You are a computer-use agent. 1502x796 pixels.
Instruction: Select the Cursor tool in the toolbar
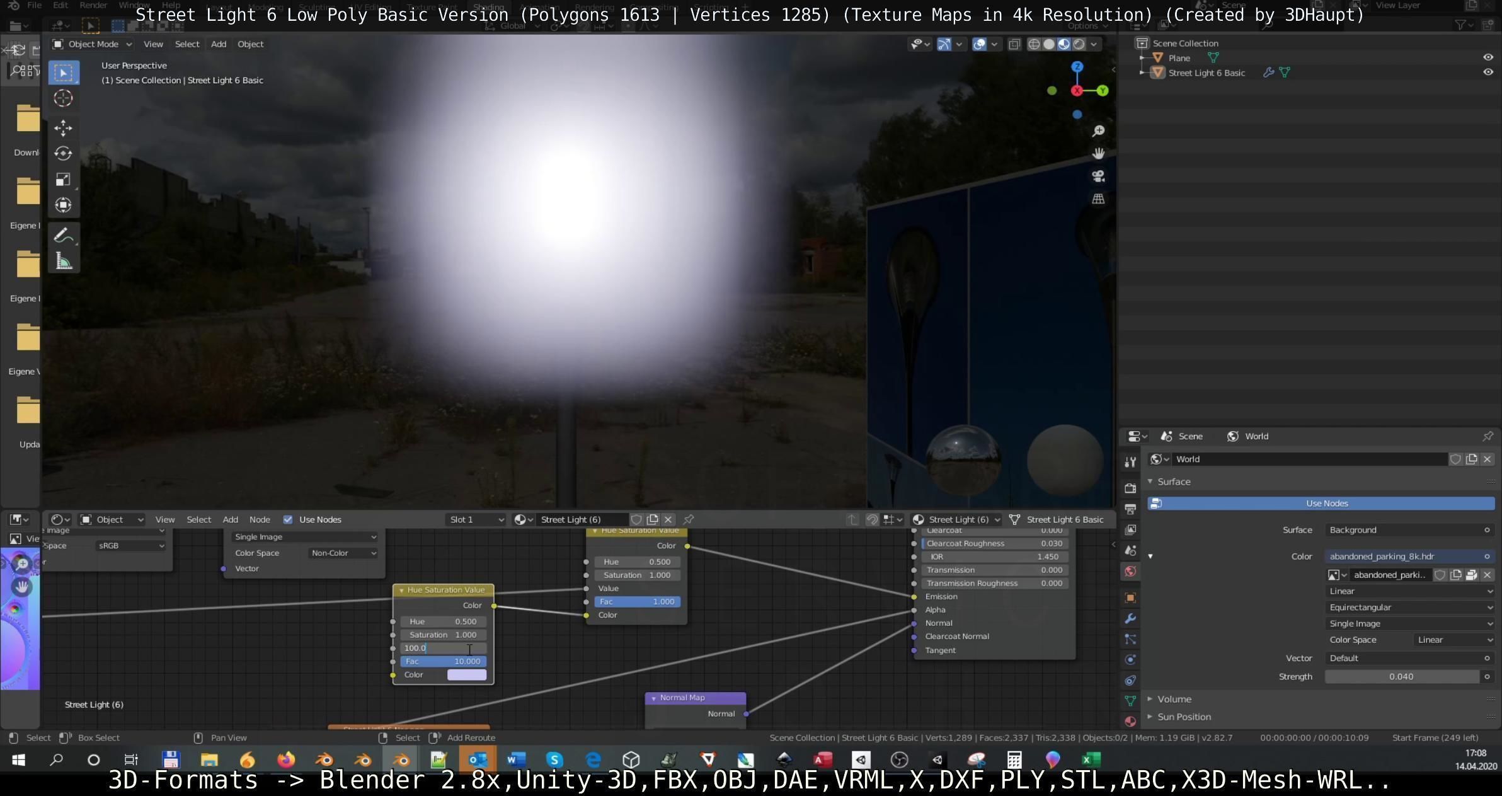click(x=63, y=98)
